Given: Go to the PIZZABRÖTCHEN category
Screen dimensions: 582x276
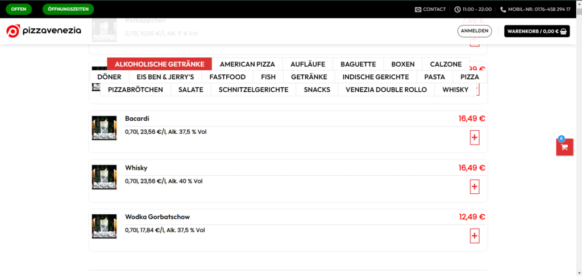Looking at the screenshot, I should point(135,90).
